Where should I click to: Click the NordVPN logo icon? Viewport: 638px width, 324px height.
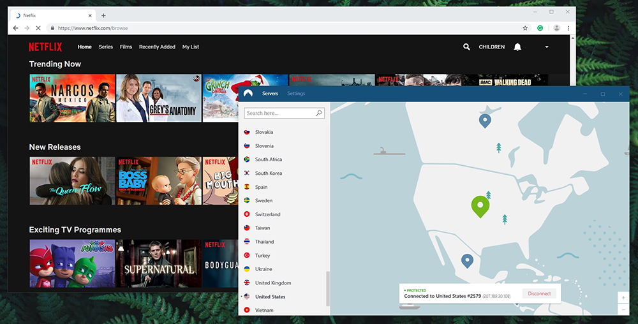point(248,93)
